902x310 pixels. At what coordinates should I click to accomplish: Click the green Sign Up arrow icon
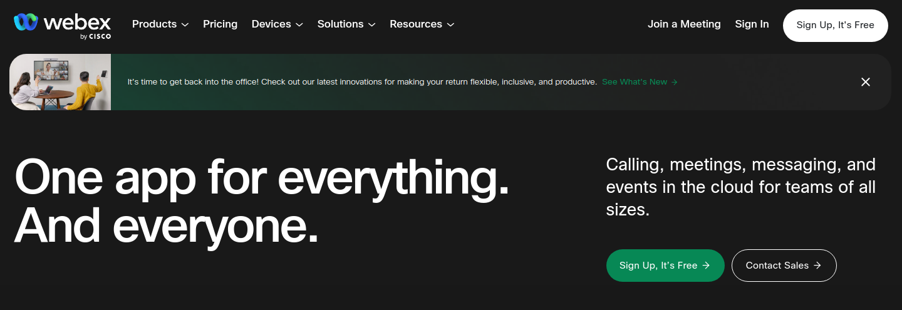pos(706,266)
